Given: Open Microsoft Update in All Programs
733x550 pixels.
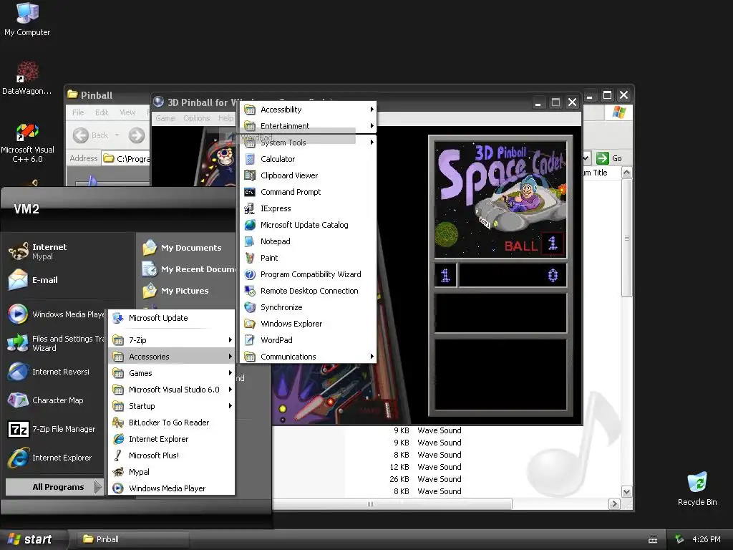Looking at the screenshot, I should pos(172,318).
